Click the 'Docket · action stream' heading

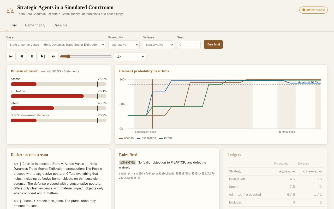coord(29,155)
